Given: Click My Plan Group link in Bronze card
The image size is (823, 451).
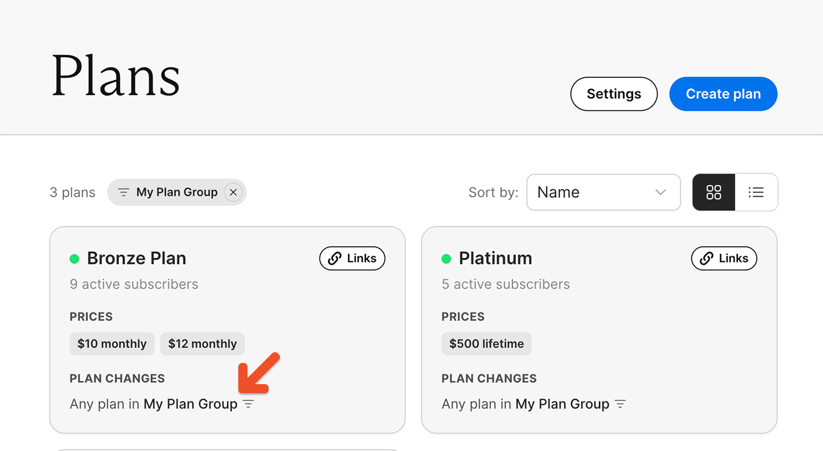Looking at the screenshot, I should point(190,404).
